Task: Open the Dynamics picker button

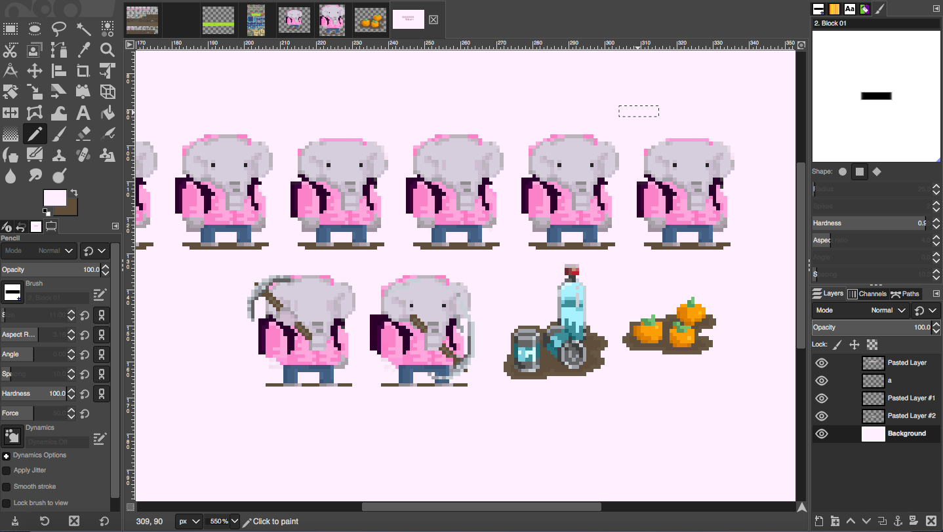Action: coord(12,436)
